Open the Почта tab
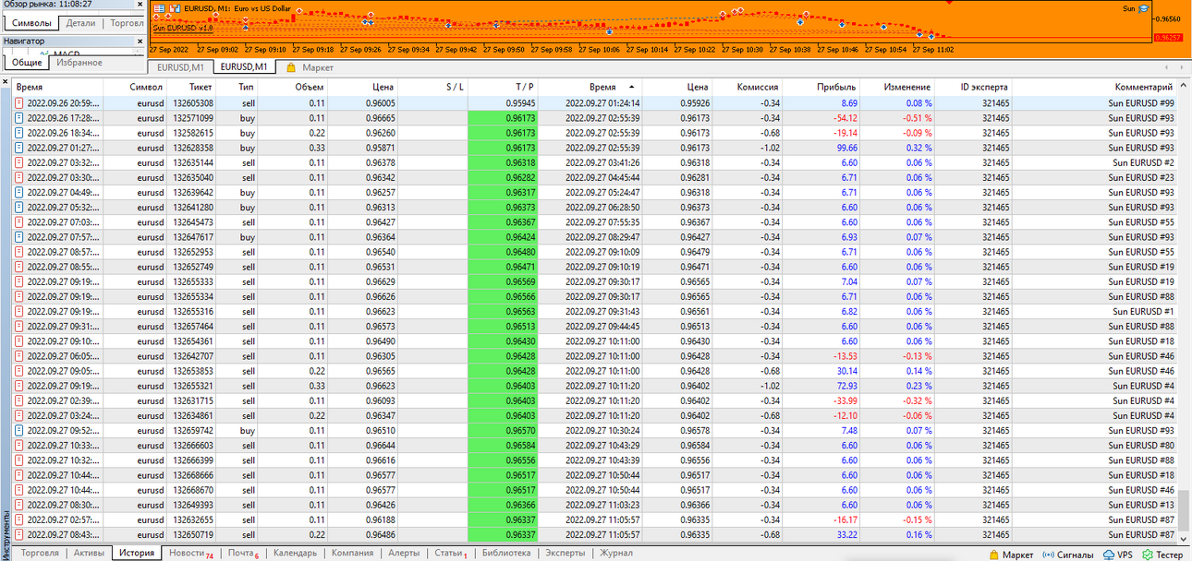The height and width of the screenshot is (561, 1192). [x=243, y=554]
